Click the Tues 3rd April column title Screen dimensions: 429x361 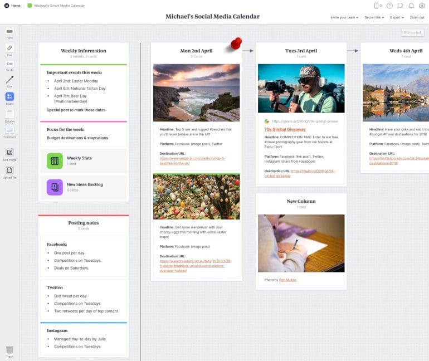coord(301,51)
